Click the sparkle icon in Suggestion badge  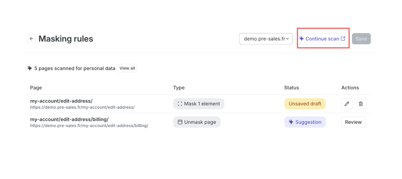(291, 122)
